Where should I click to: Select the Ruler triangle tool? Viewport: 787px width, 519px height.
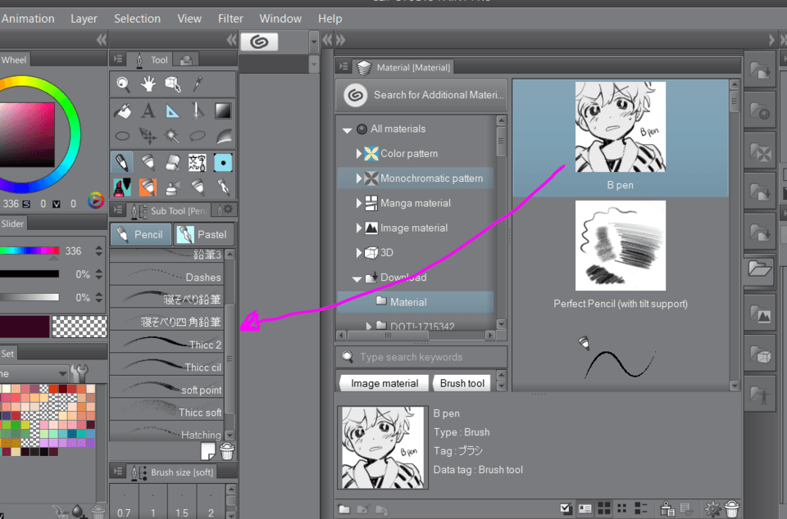[173, 111]
